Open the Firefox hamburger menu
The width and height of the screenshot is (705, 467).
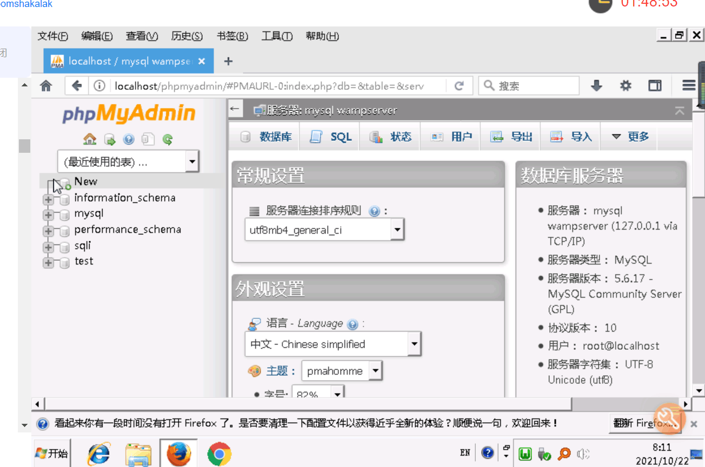[x=688, y=85]
